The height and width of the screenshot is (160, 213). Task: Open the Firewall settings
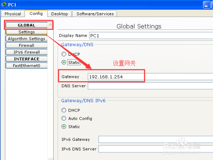coord(26,46)
